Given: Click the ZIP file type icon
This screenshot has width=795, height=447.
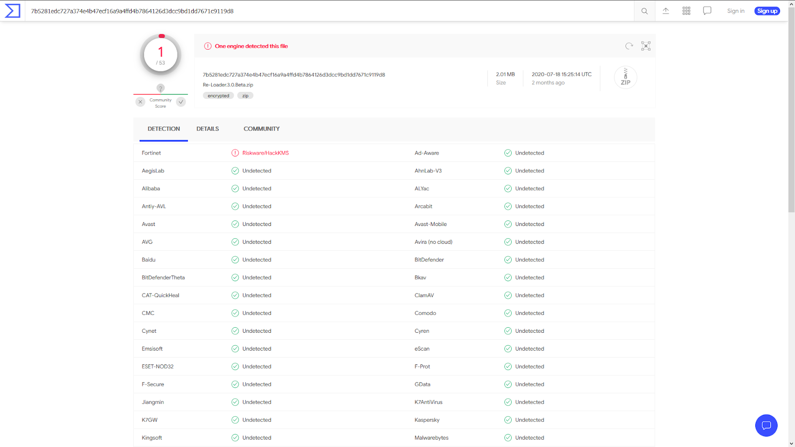Looking at the screenshot, I should [626, 77].
